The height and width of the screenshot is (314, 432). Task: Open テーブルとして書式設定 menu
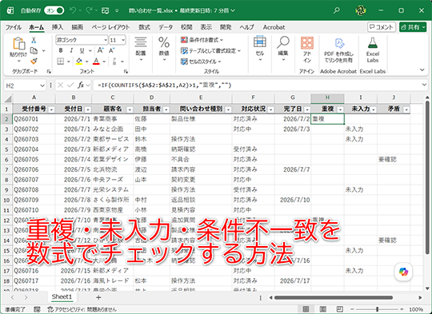point(210,50)
